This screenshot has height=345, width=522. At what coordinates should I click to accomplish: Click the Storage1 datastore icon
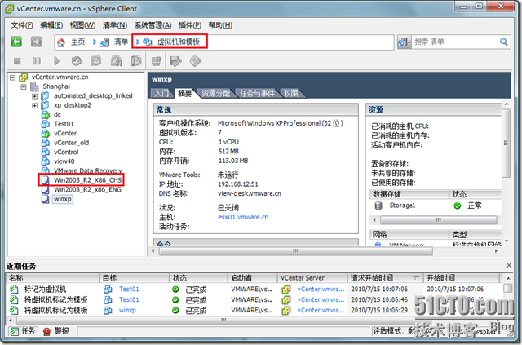tap(378, 206)
